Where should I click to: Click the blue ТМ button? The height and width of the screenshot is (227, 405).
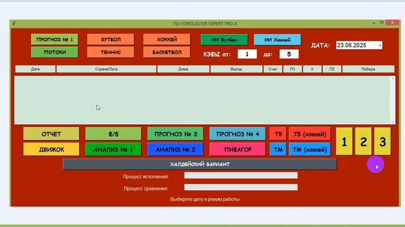[x=278, y=149]
